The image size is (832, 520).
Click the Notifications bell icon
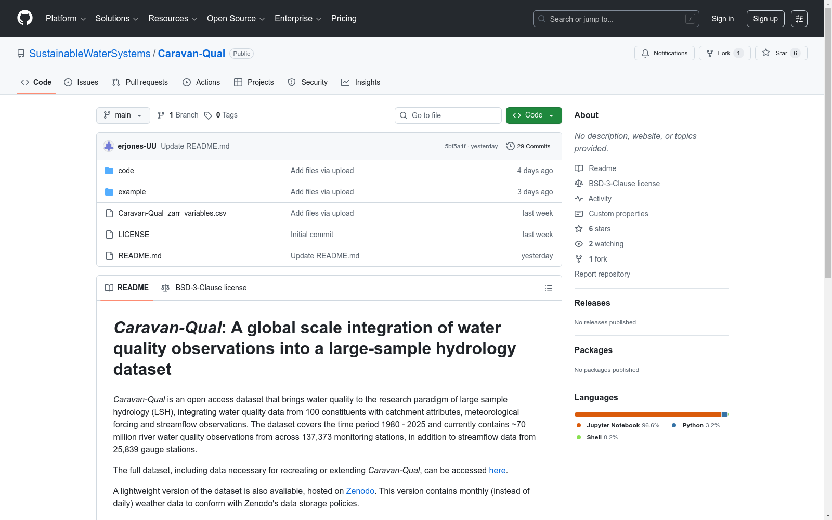[645, 53]
